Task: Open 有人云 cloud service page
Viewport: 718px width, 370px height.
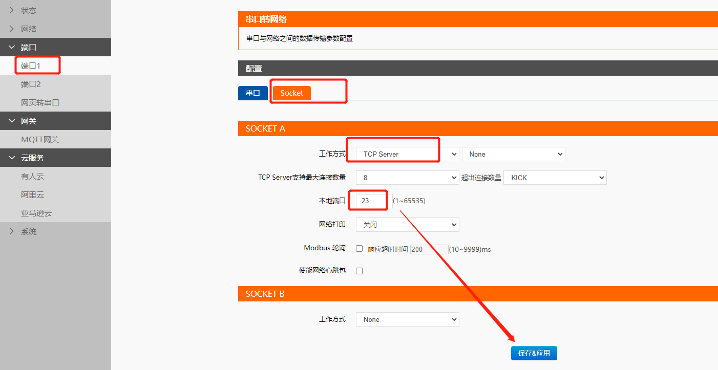Action: point(33,176)
